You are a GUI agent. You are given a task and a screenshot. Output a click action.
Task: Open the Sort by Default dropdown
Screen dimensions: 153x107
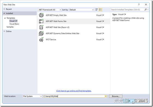tap(81, 10)
